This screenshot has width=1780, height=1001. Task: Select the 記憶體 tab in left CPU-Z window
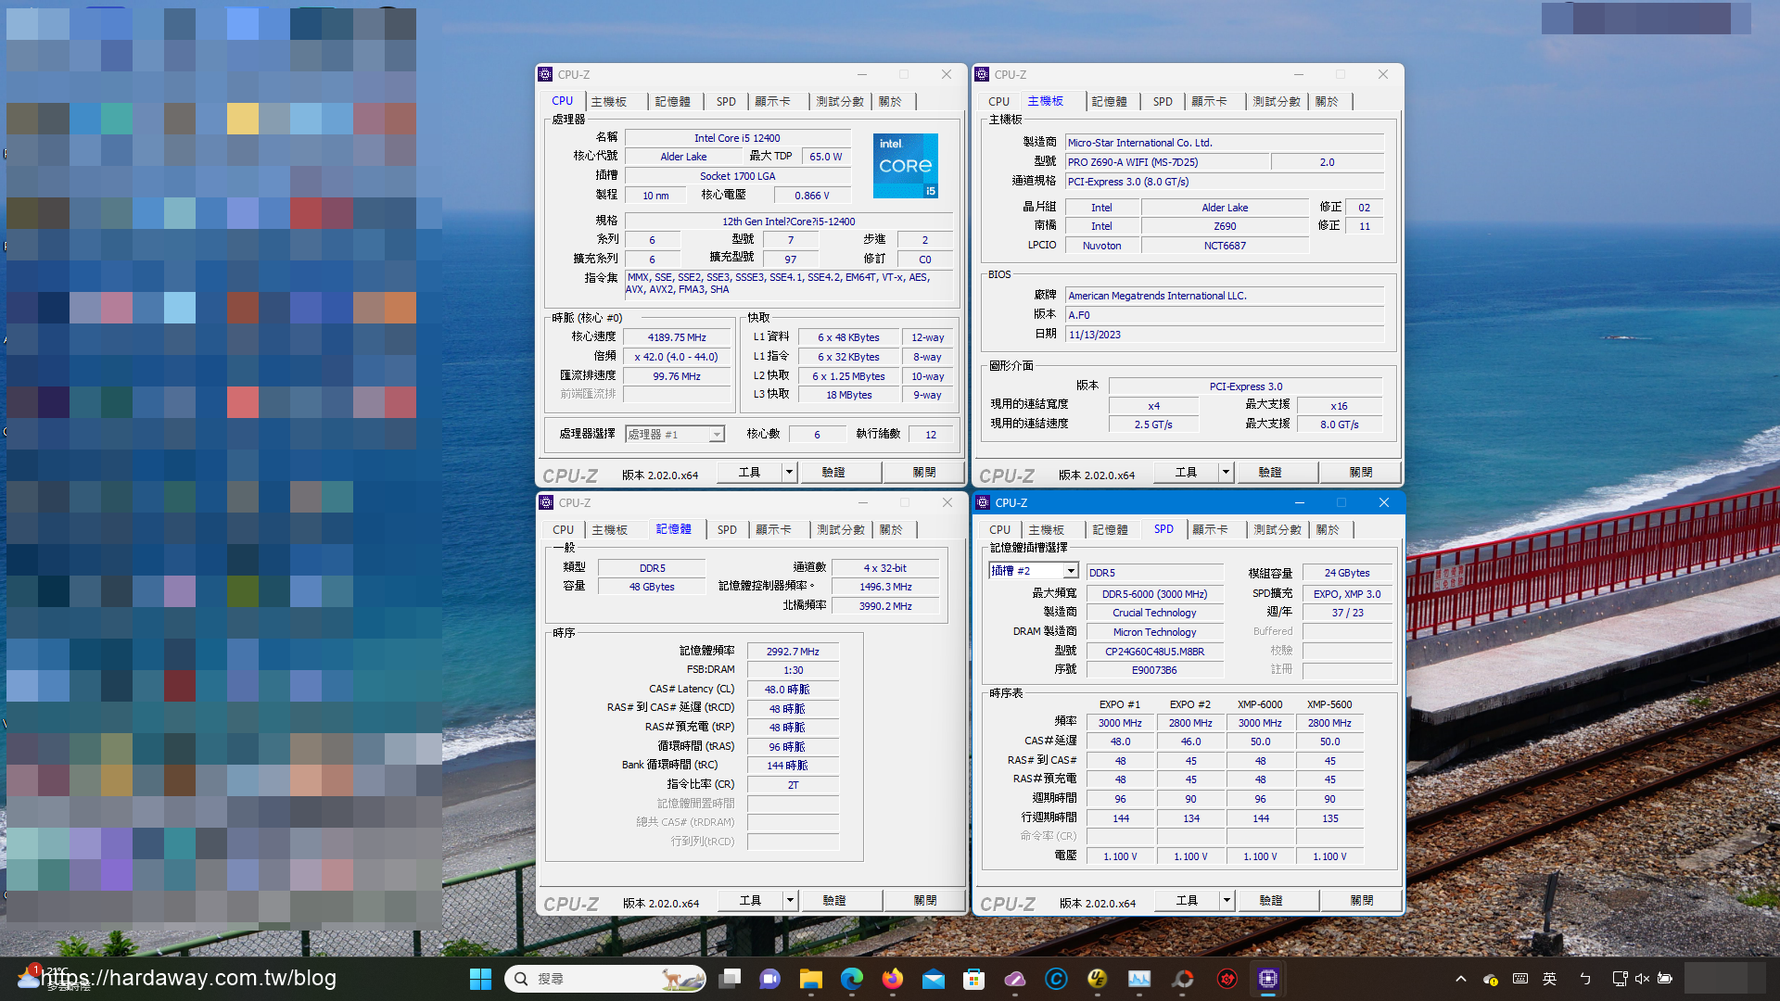point(671,100)
